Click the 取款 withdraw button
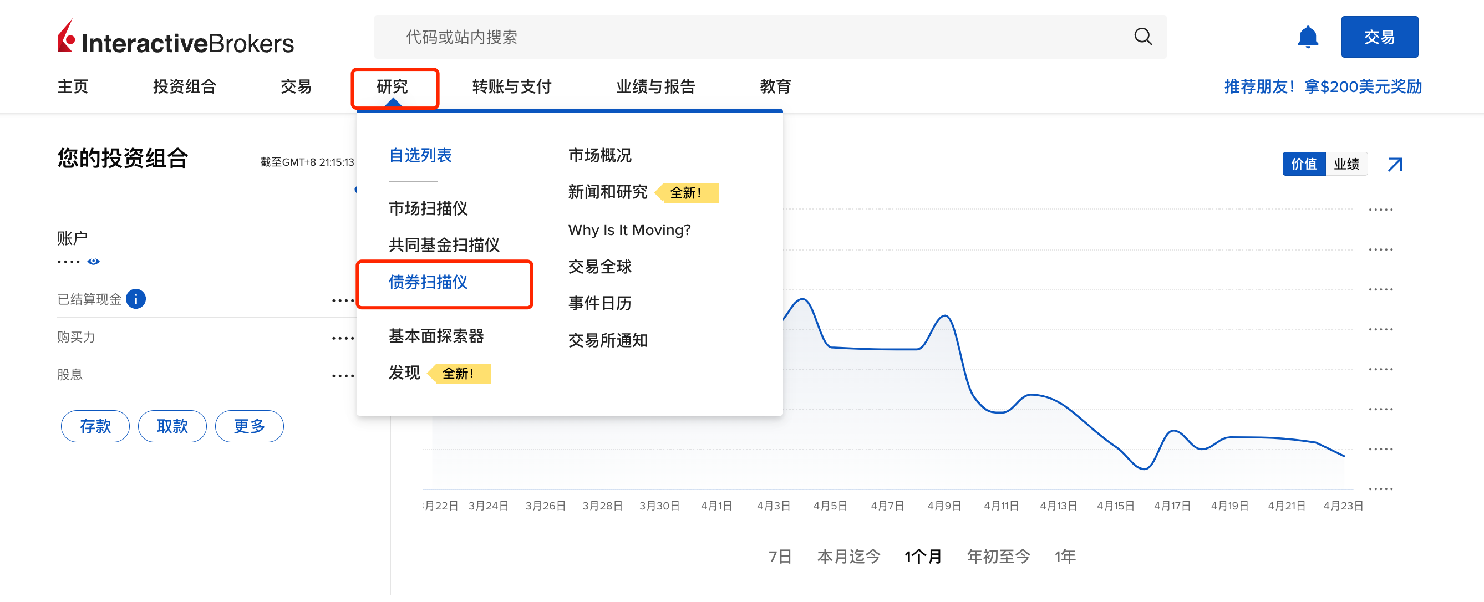The width and height of the screenshot is (1484, 602). click(172, 426)
